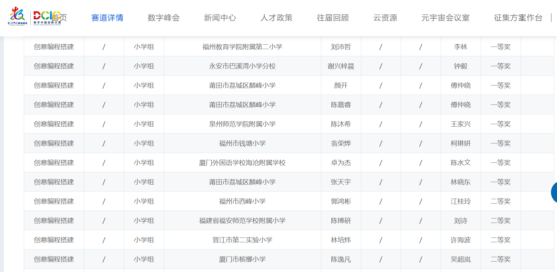Viewport: 557px width, 272px height.
Task: Select school cell 泉州师范学院附属小学
Action: pyautogui.click(x=242, y=124)
